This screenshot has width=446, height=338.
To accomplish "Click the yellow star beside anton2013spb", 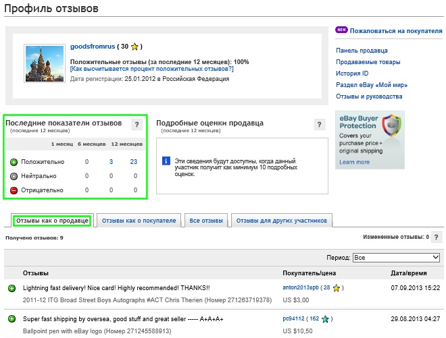I will [337, 288].
